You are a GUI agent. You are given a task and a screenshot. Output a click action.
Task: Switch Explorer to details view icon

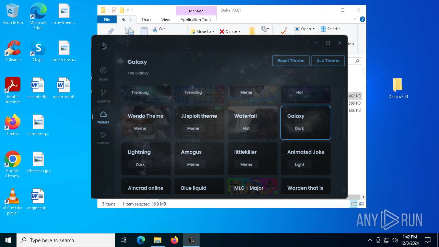tap(354, 204)
